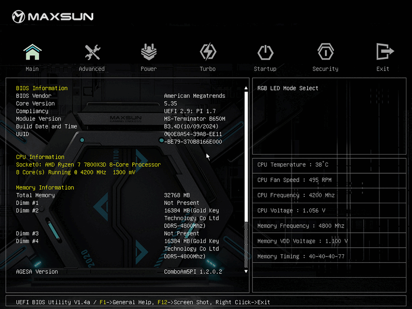Image resolution: width=412 pixels, height=309 pixels.
Task: Select the Total Memory row label
Action: [36, 195]
